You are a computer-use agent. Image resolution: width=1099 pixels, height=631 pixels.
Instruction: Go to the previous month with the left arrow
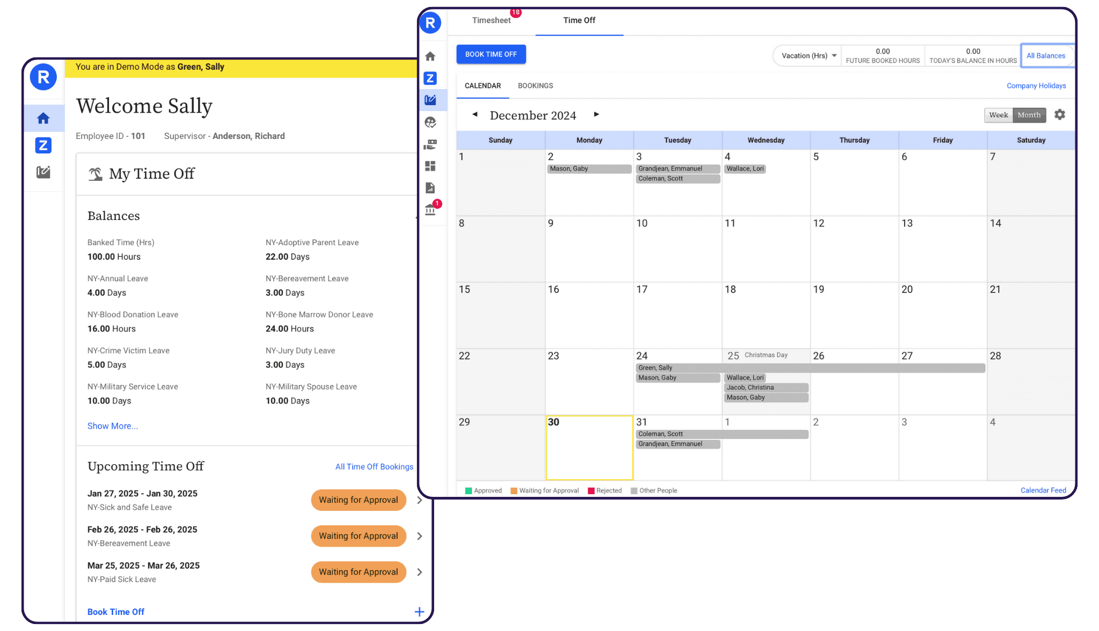[475, 114]
